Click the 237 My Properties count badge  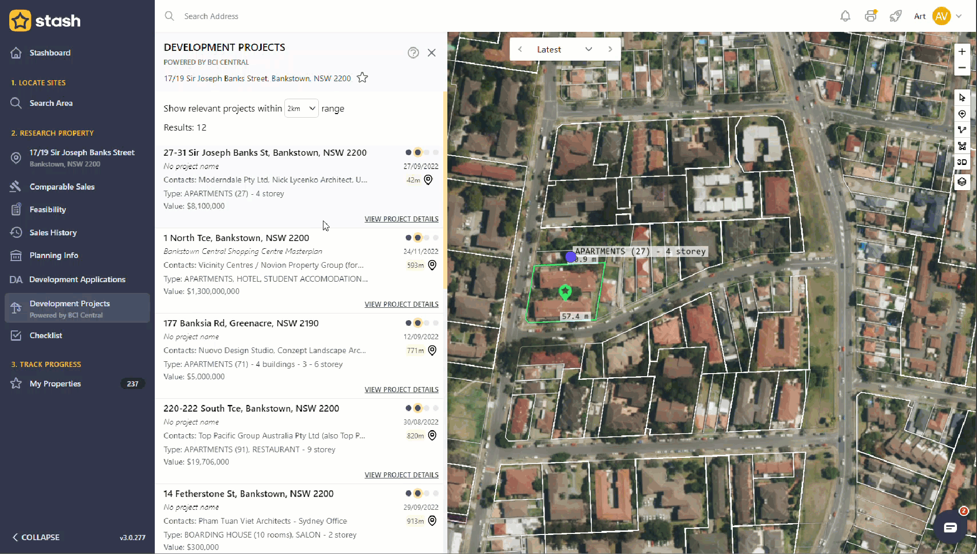point(133,384)
